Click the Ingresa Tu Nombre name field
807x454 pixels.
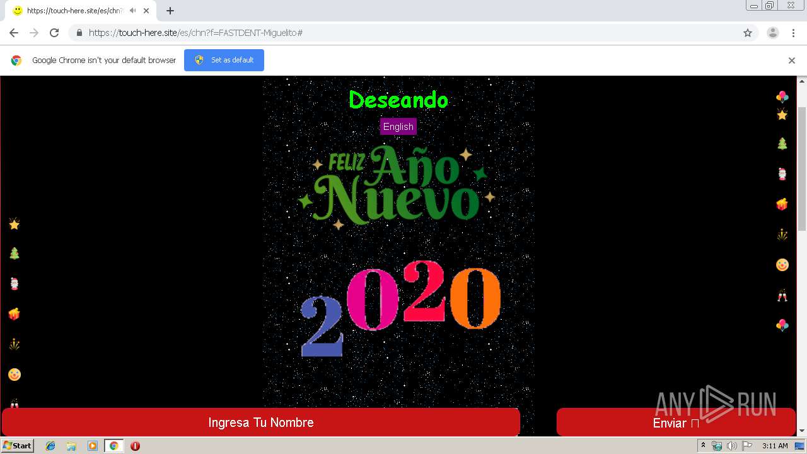(x=261, y=422)
